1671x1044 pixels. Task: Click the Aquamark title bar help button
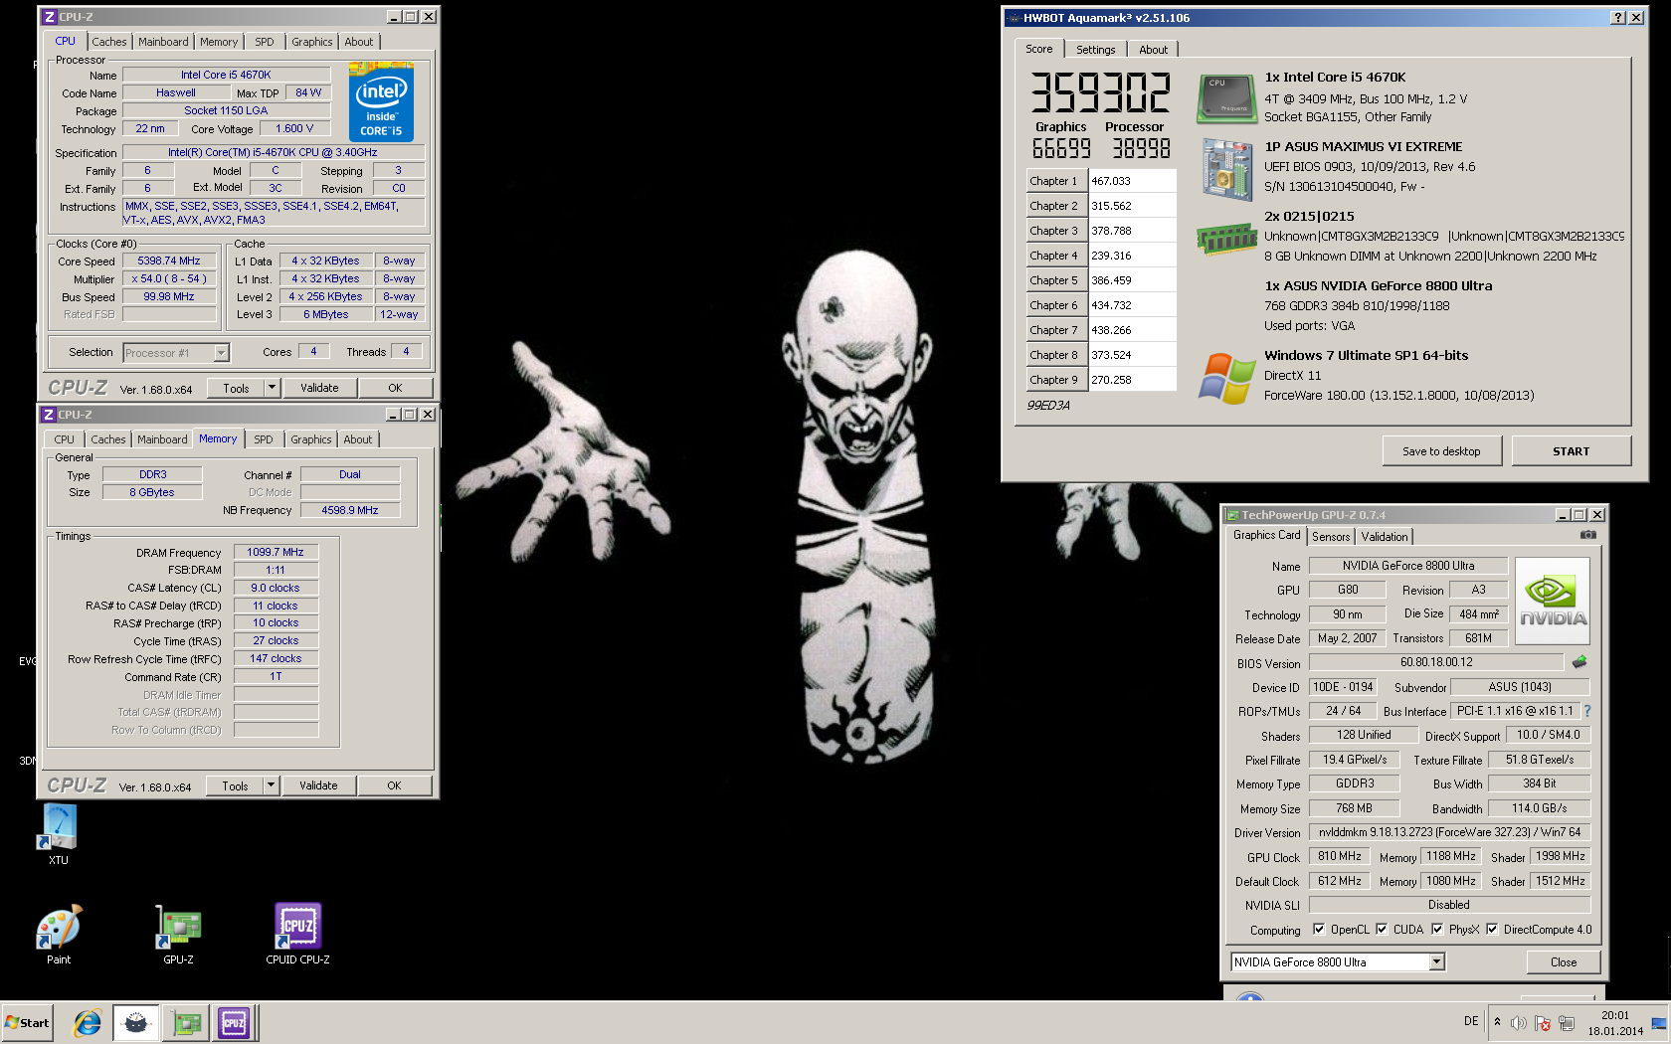(x=1618, y=18)
